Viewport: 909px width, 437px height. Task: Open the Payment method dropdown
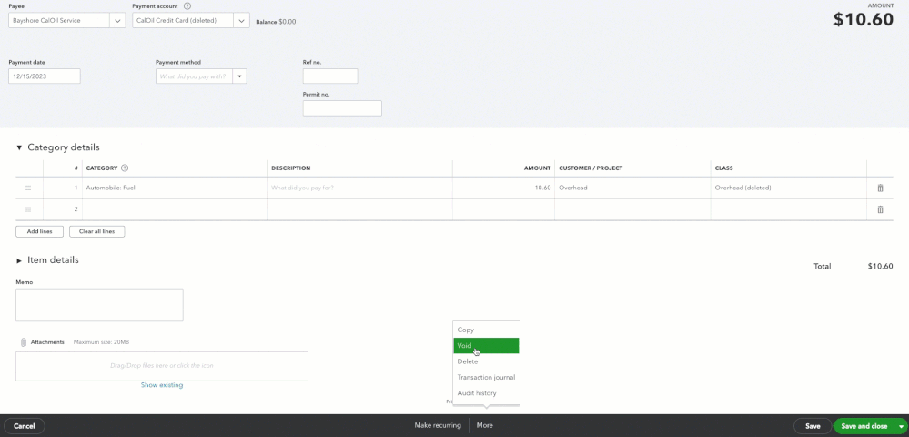[x=239, y=76]
